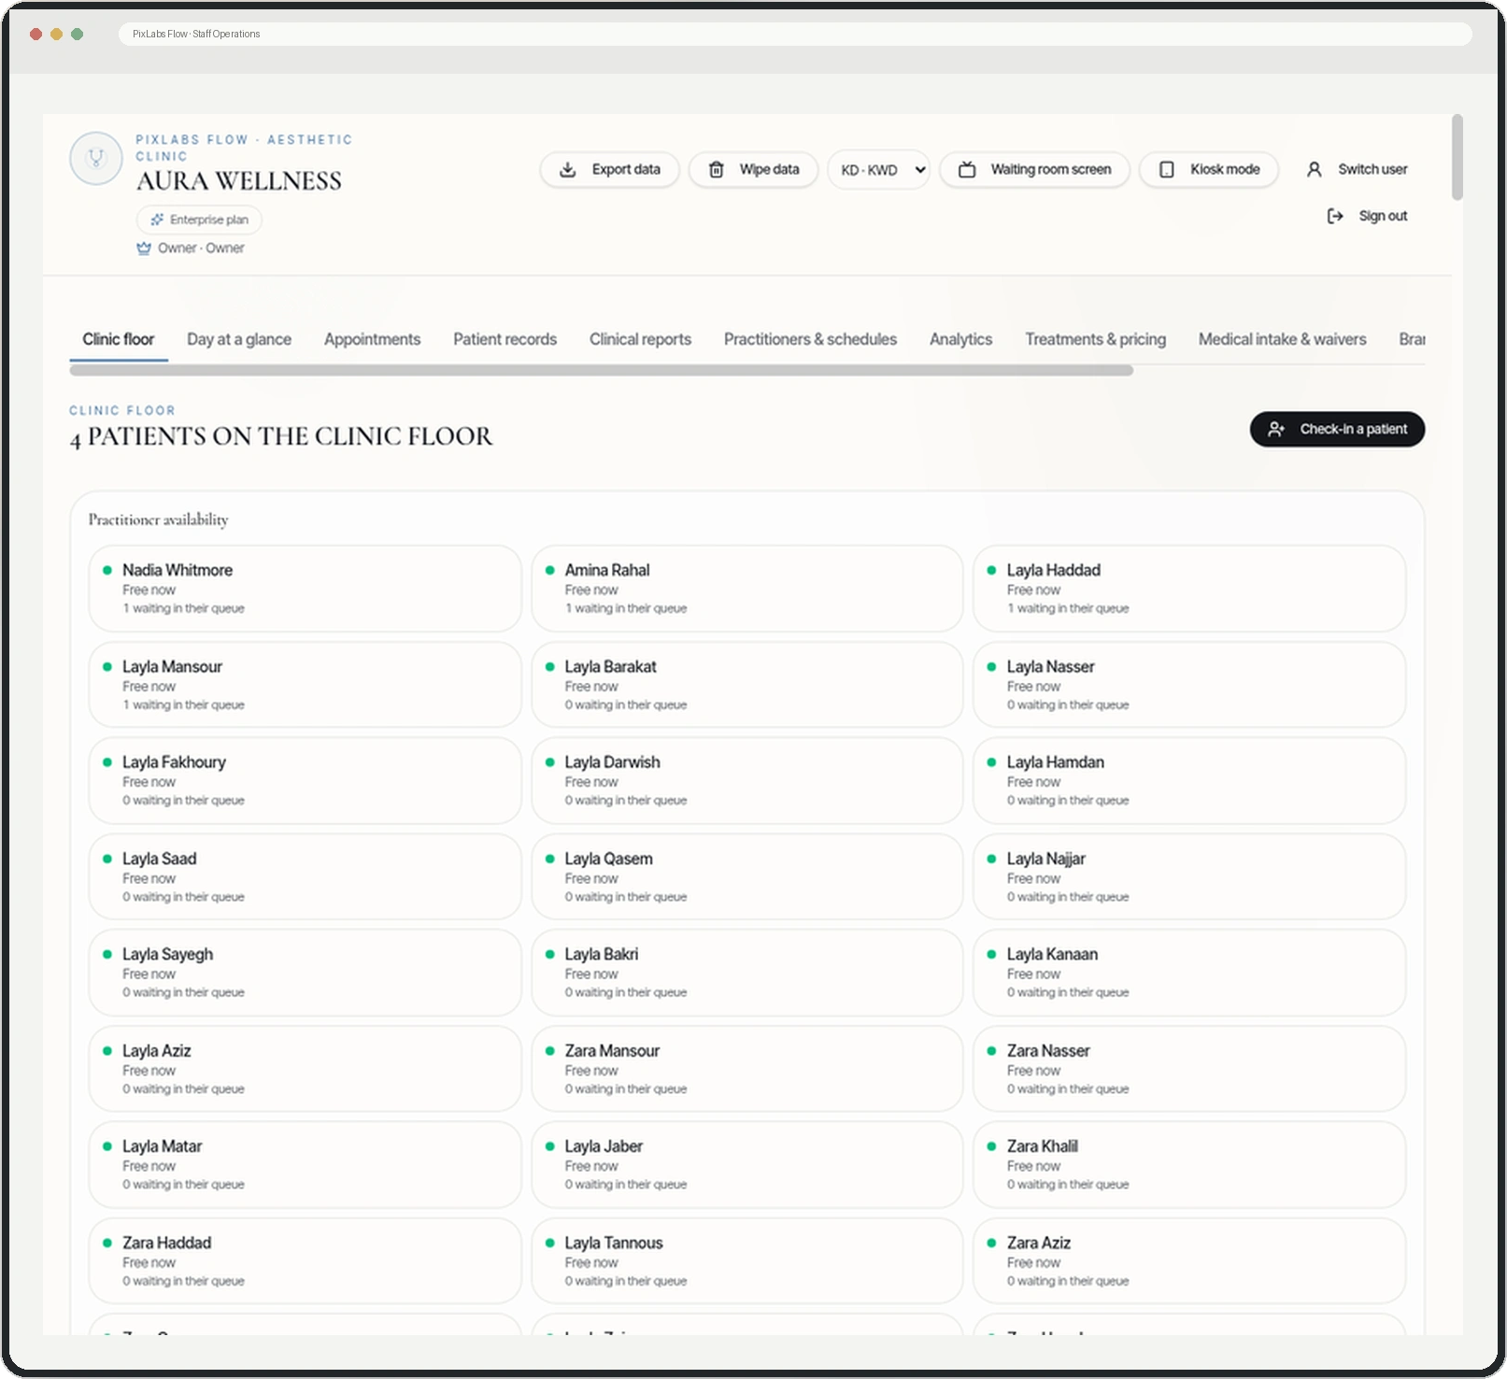Open Treatments & pricing tab
This screenshot has width=1507, height=1379.
coord(1095,339)
